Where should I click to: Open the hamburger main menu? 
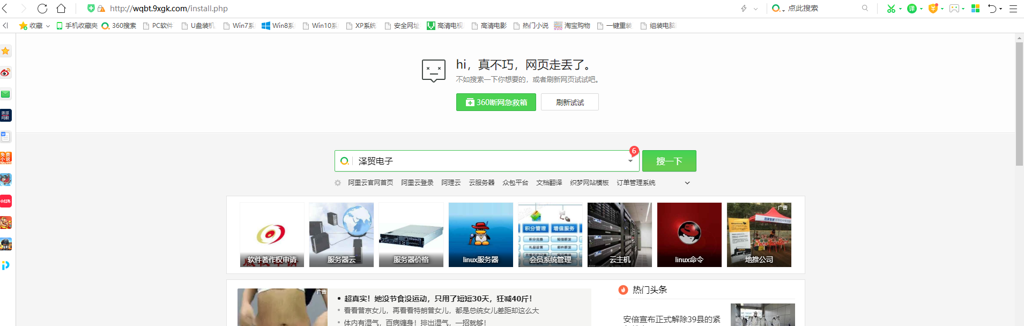point(1013,9)
